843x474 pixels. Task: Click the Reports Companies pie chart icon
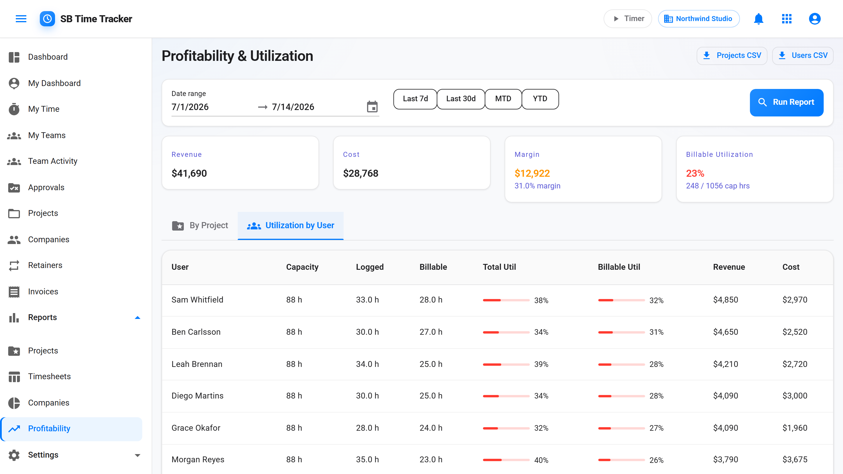(x=14, y=403)
